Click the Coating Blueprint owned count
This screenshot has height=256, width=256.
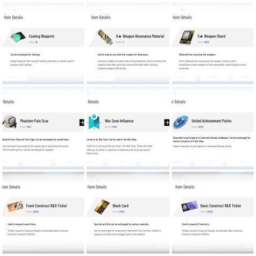point(37,42)
